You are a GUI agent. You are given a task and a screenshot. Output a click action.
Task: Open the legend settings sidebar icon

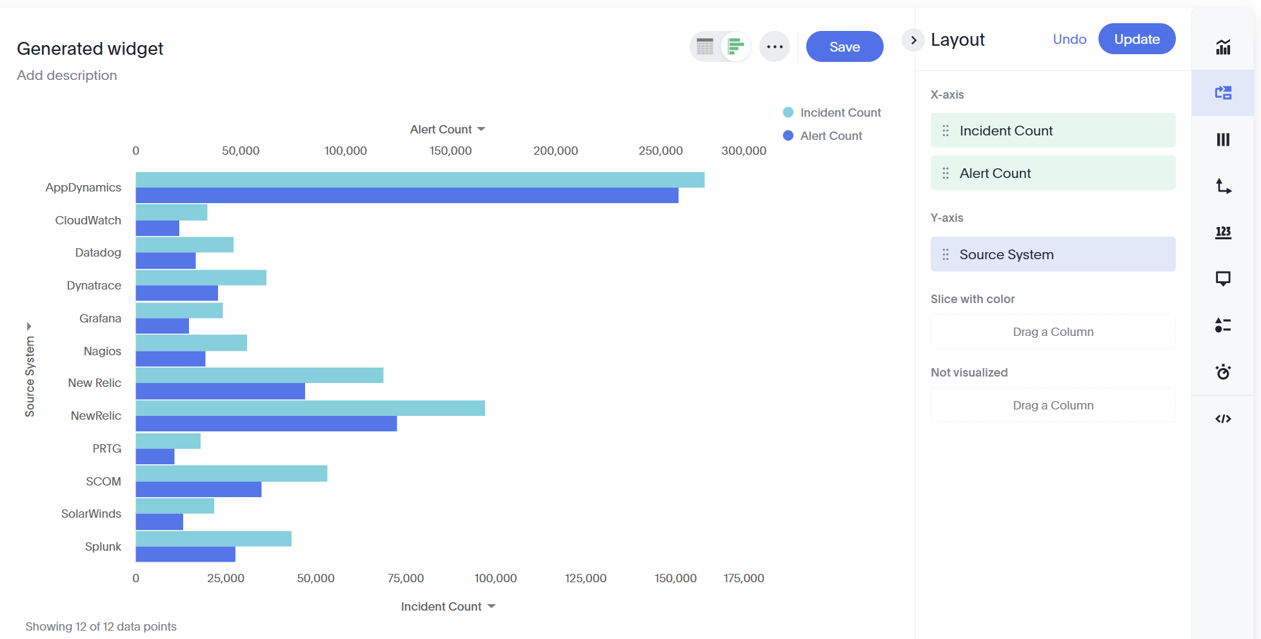(x=1223, y=325)
